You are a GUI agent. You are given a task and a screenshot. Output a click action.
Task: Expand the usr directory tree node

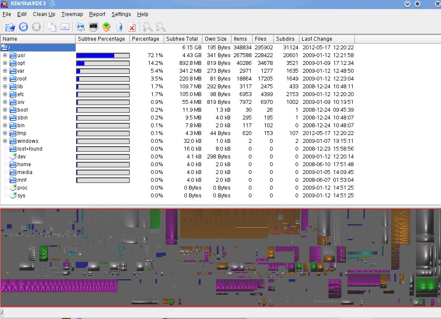(5, 55)
